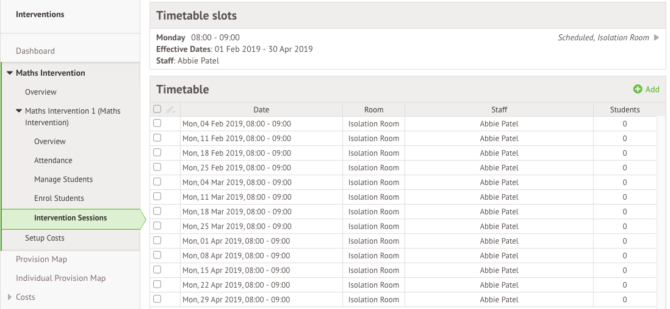Screen dimensions: 670x309
Task: Expand the Costs menu section
Action: [10, 297]
